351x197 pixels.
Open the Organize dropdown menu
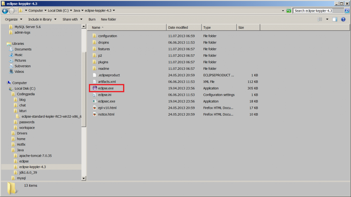pyautogui.click(x=14, y=19)
